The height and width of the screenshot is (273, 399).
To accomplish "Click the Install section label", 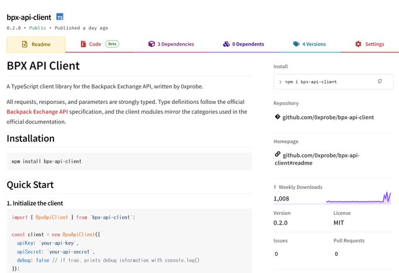I will pos(280,66).
